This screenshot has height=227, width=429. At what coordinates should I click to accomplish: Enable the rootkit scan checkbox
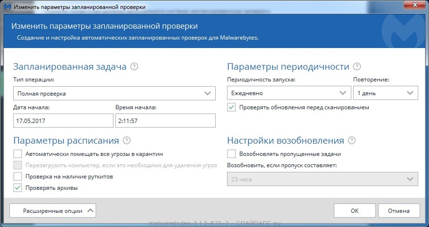coord(18,176)
